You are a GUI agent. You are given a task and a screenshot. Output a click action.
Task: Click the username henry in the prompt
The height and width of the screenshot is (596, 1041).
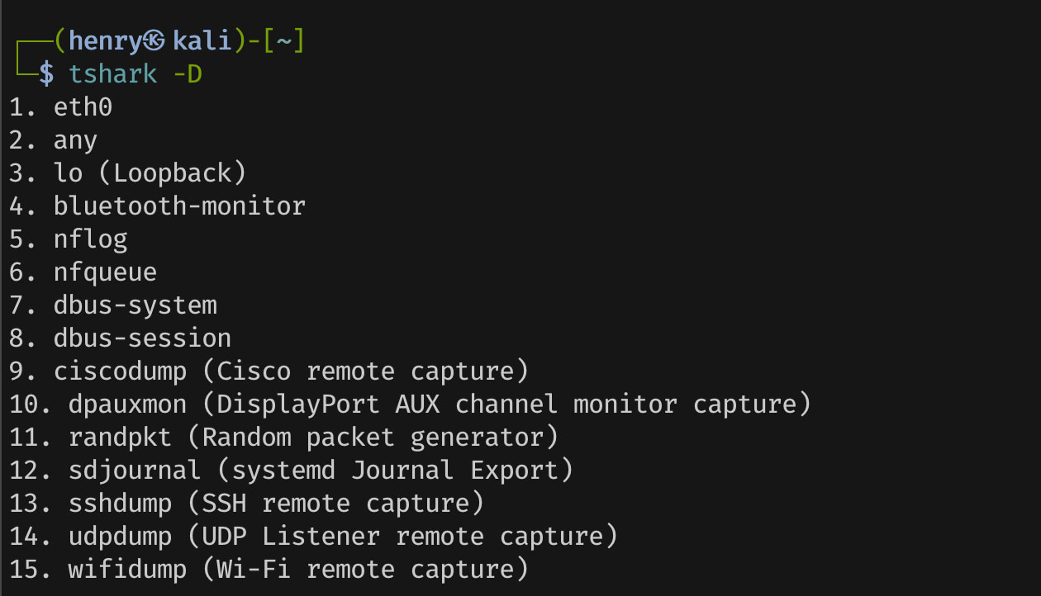point(106,40)
